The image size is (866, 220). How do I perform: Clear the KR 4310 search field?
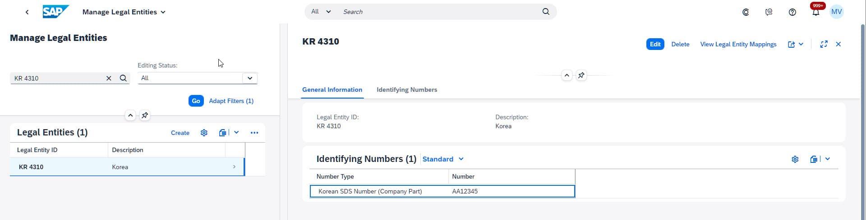(109, 78)
